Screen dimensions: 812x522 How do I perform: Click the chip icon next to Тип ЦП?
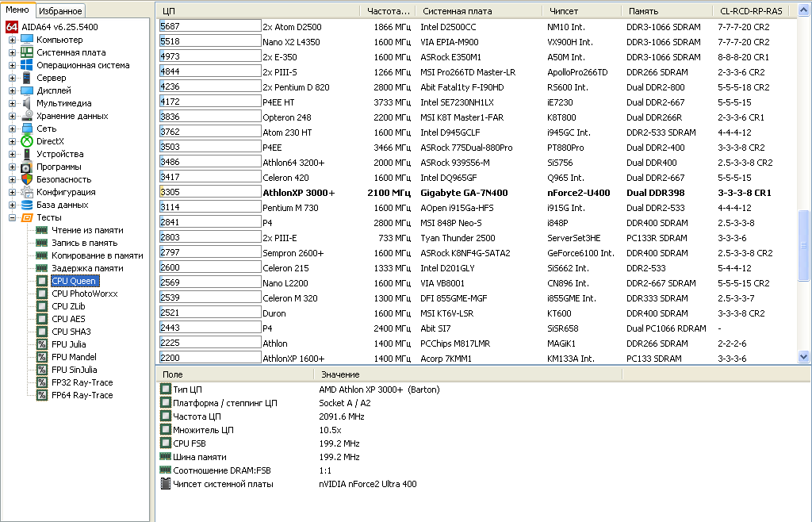[165, 389]
